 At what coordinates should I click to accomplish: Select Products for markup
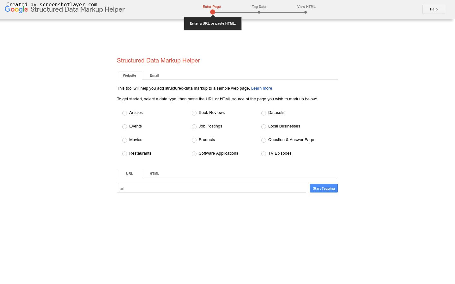click(194, 140)
